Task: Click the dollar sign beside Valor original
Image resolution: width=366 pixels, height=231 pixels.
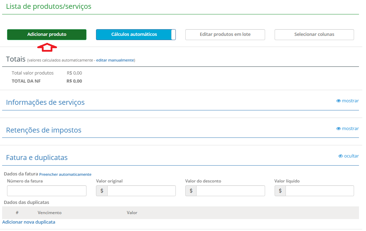Action: pyautogui.click(x=102, y=191)
